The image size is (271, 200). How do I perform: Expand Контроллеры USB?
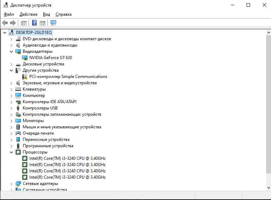(12, 108)
